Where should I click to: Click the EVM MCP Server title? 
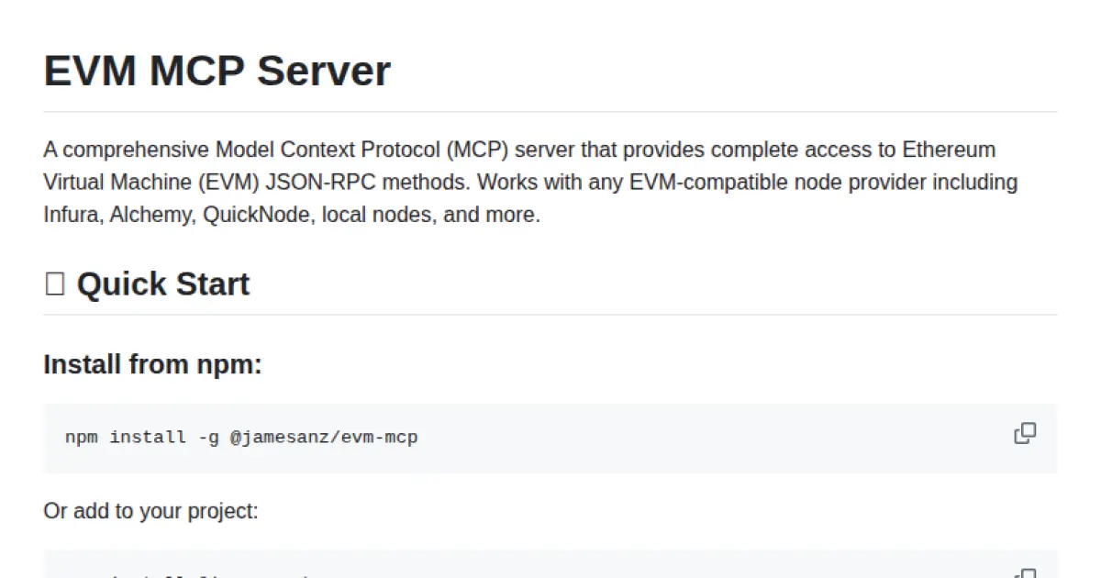pyautogui.click(x=217, y=71)
